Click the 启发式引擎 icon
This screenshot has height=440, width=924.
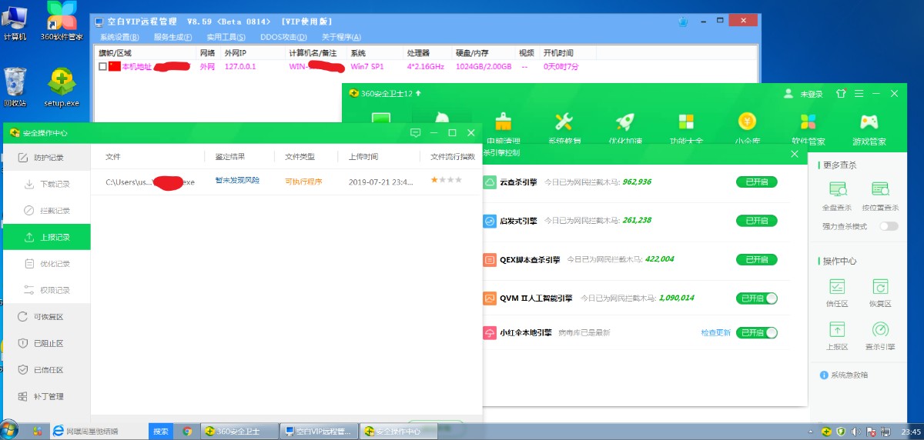click(490, 221)
